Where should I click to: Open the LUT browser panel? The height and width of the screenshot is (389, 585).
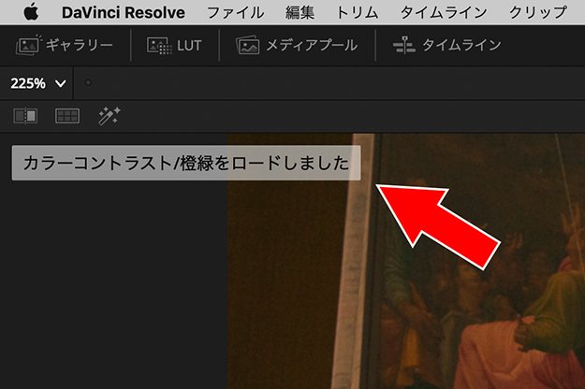tap(175, 45)
